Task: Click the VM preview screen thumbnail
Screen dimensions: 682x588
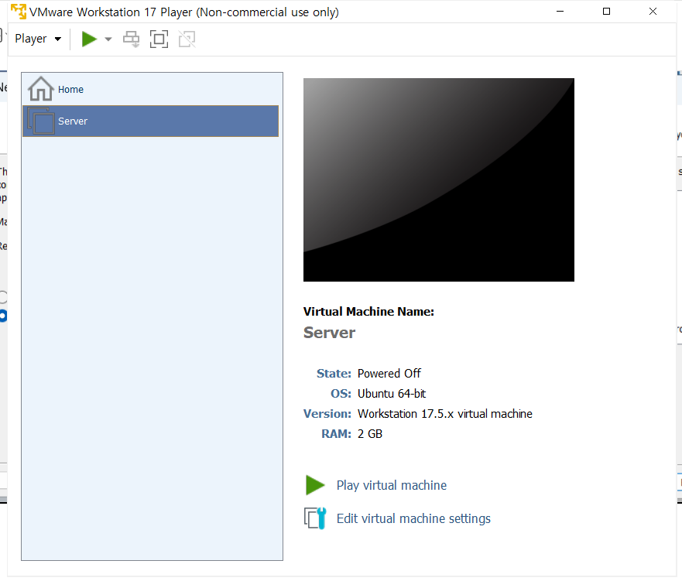Action: (x=438, y=179)
